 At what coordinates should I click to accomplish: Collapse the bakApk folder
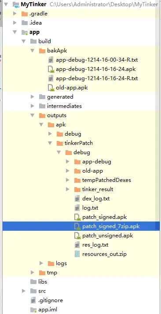tap(33, 51)
